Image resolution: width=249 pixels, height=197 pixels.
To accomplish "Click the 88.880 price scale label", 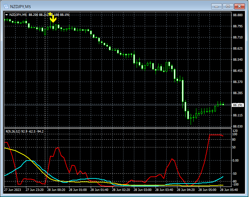I will (238, 15).
